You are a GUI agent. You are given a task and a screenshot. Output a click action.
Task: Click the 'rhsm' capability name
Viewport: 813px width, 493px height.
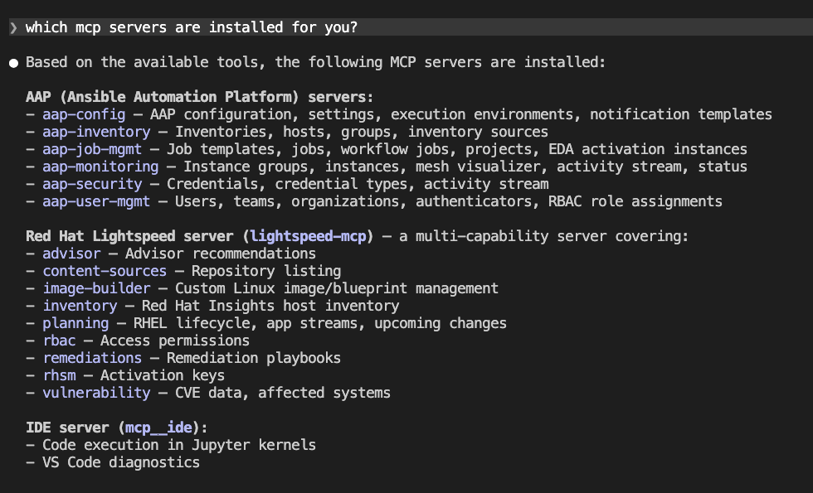tap(59, 375)
